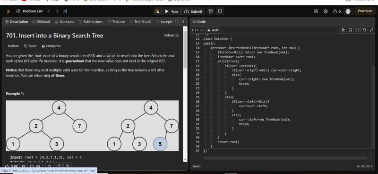
Task: Click the 'Example 1:' heading
Action: (15, 94)
